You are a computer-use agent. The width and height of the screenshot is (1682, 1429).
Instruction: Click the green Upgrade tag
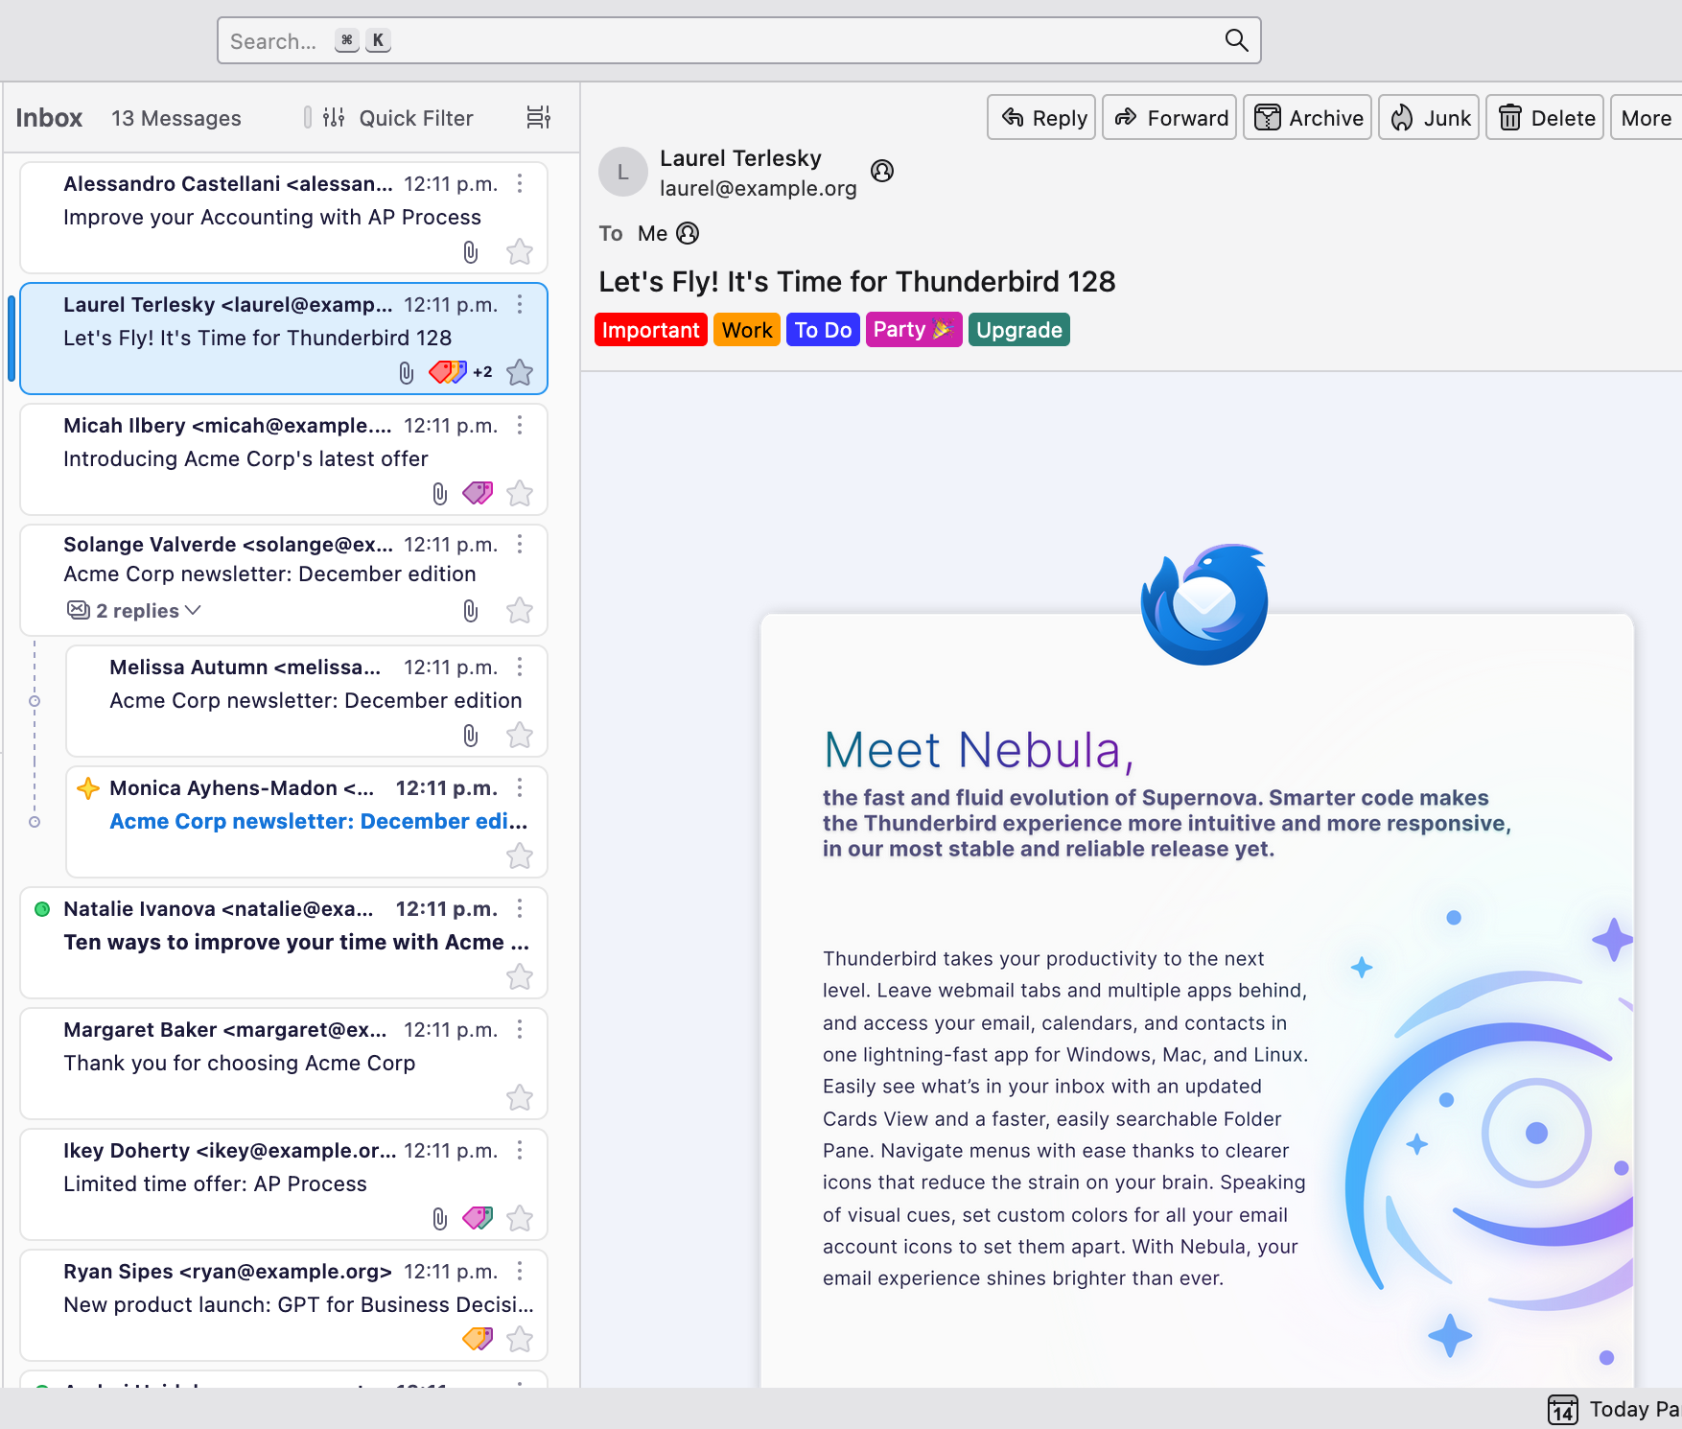point(1019,330)
